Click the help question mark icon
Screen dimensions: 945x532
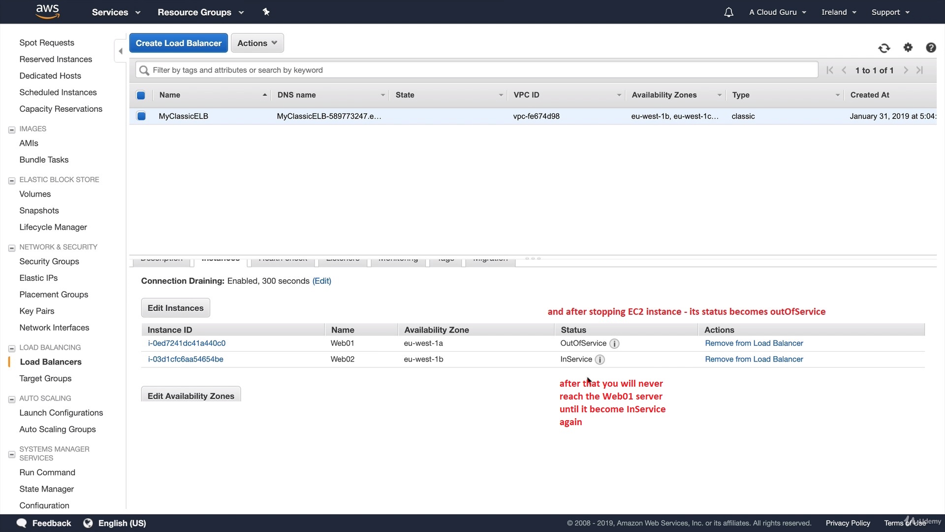click(x=930, y=47)
